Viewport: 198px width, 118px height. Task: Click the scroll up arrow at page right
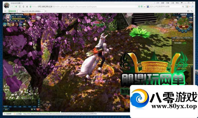194,15
